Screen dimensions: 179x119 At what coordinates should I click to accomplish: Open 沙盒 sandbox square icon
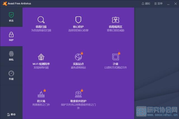coord(116,57)
